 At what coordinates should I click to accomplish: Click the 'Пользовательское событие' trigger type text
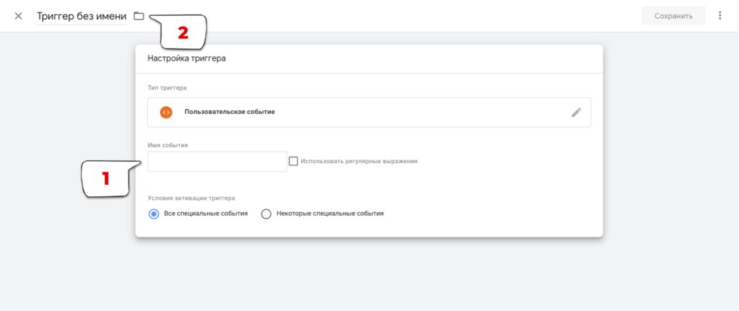click(229, 113)
